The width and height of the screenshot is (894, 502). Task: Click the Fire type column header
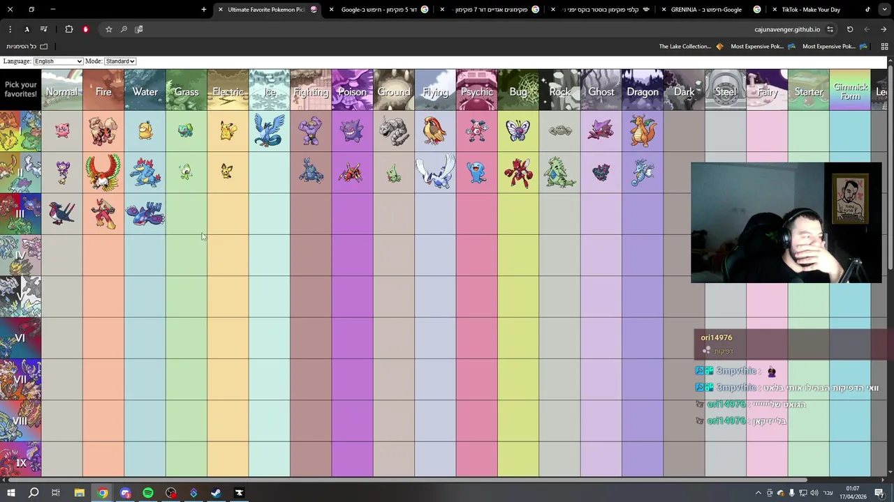tap(103, 90)
